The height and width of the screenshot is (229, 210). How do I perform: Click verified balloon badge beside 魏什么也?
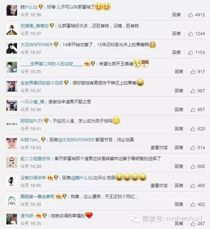[x=41, y=7]
